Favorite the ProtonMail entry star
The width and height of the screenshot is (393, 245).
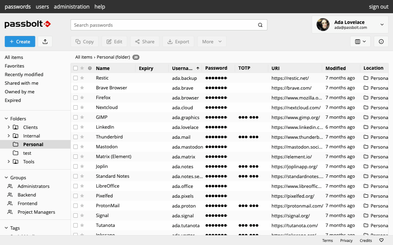[x=82, y=206]
